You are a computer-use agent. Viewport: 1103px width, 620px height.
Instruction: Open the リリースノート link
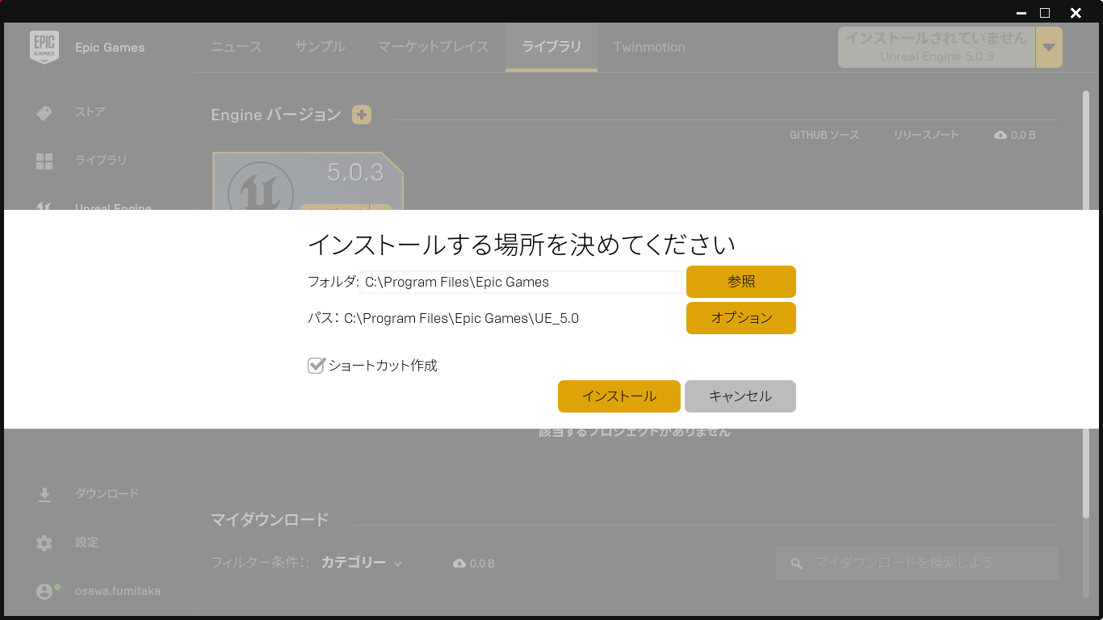[926, 135]
